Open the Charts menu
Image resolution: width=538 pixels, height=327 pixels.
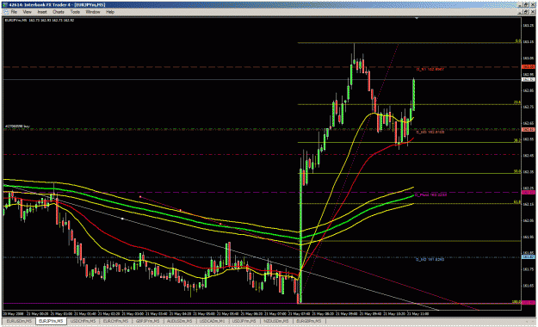pyautogui.click(x=59, y=12)
